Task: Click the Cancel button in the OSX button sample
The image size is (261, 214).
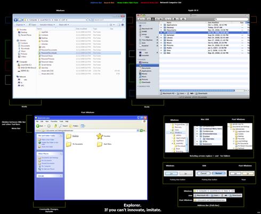Action: tap(203, 173)
